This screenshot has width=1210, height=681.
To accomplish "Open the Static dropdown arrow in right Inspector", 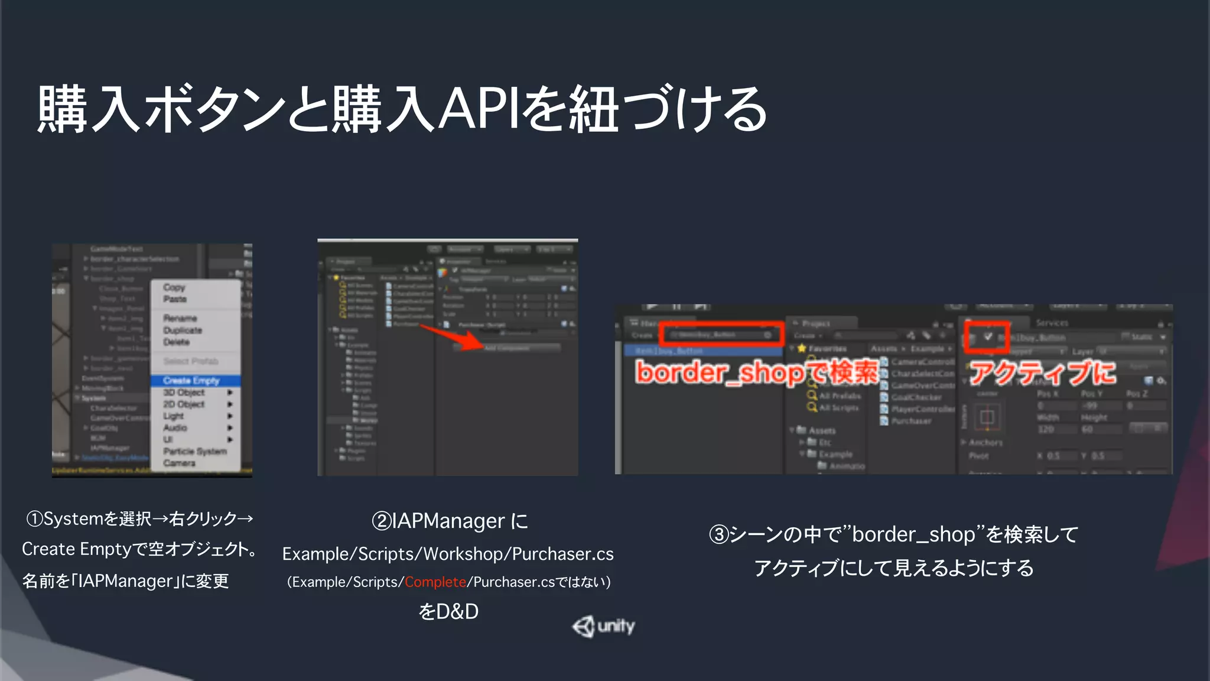I will (1163, 337).
